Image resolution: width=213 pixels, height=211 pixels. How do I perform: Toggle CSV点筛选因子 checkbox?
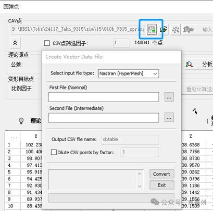point(47,43)
